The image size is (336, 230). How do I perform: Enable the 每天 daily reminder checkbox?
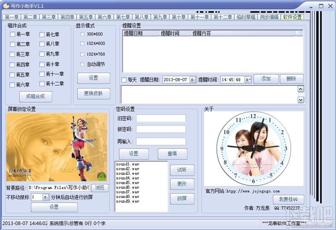(124, 80)
